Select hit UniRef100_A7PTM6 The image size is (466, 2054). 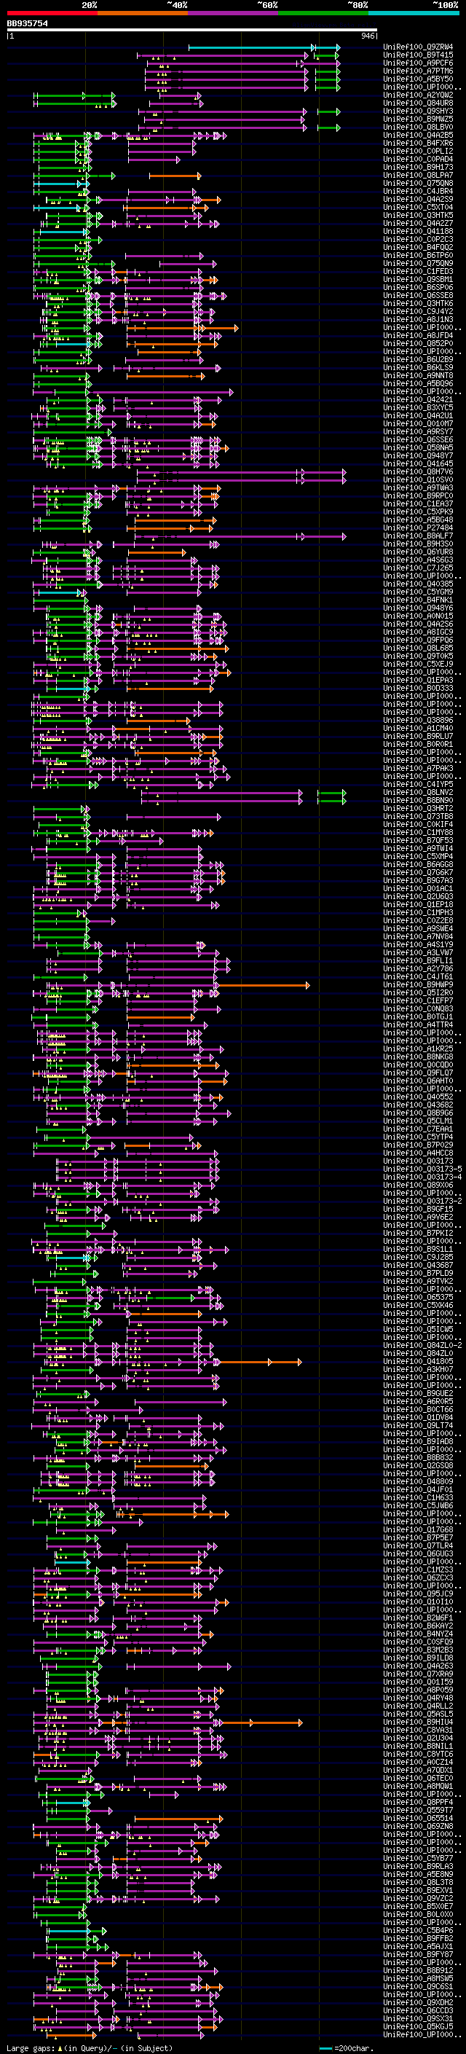[x=418, y=71]
